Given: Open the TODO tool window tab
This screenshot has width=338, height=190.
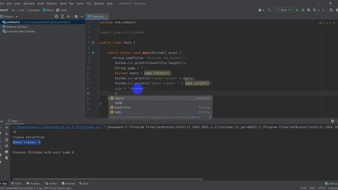Looking at the screenshot, I should 16,184.
